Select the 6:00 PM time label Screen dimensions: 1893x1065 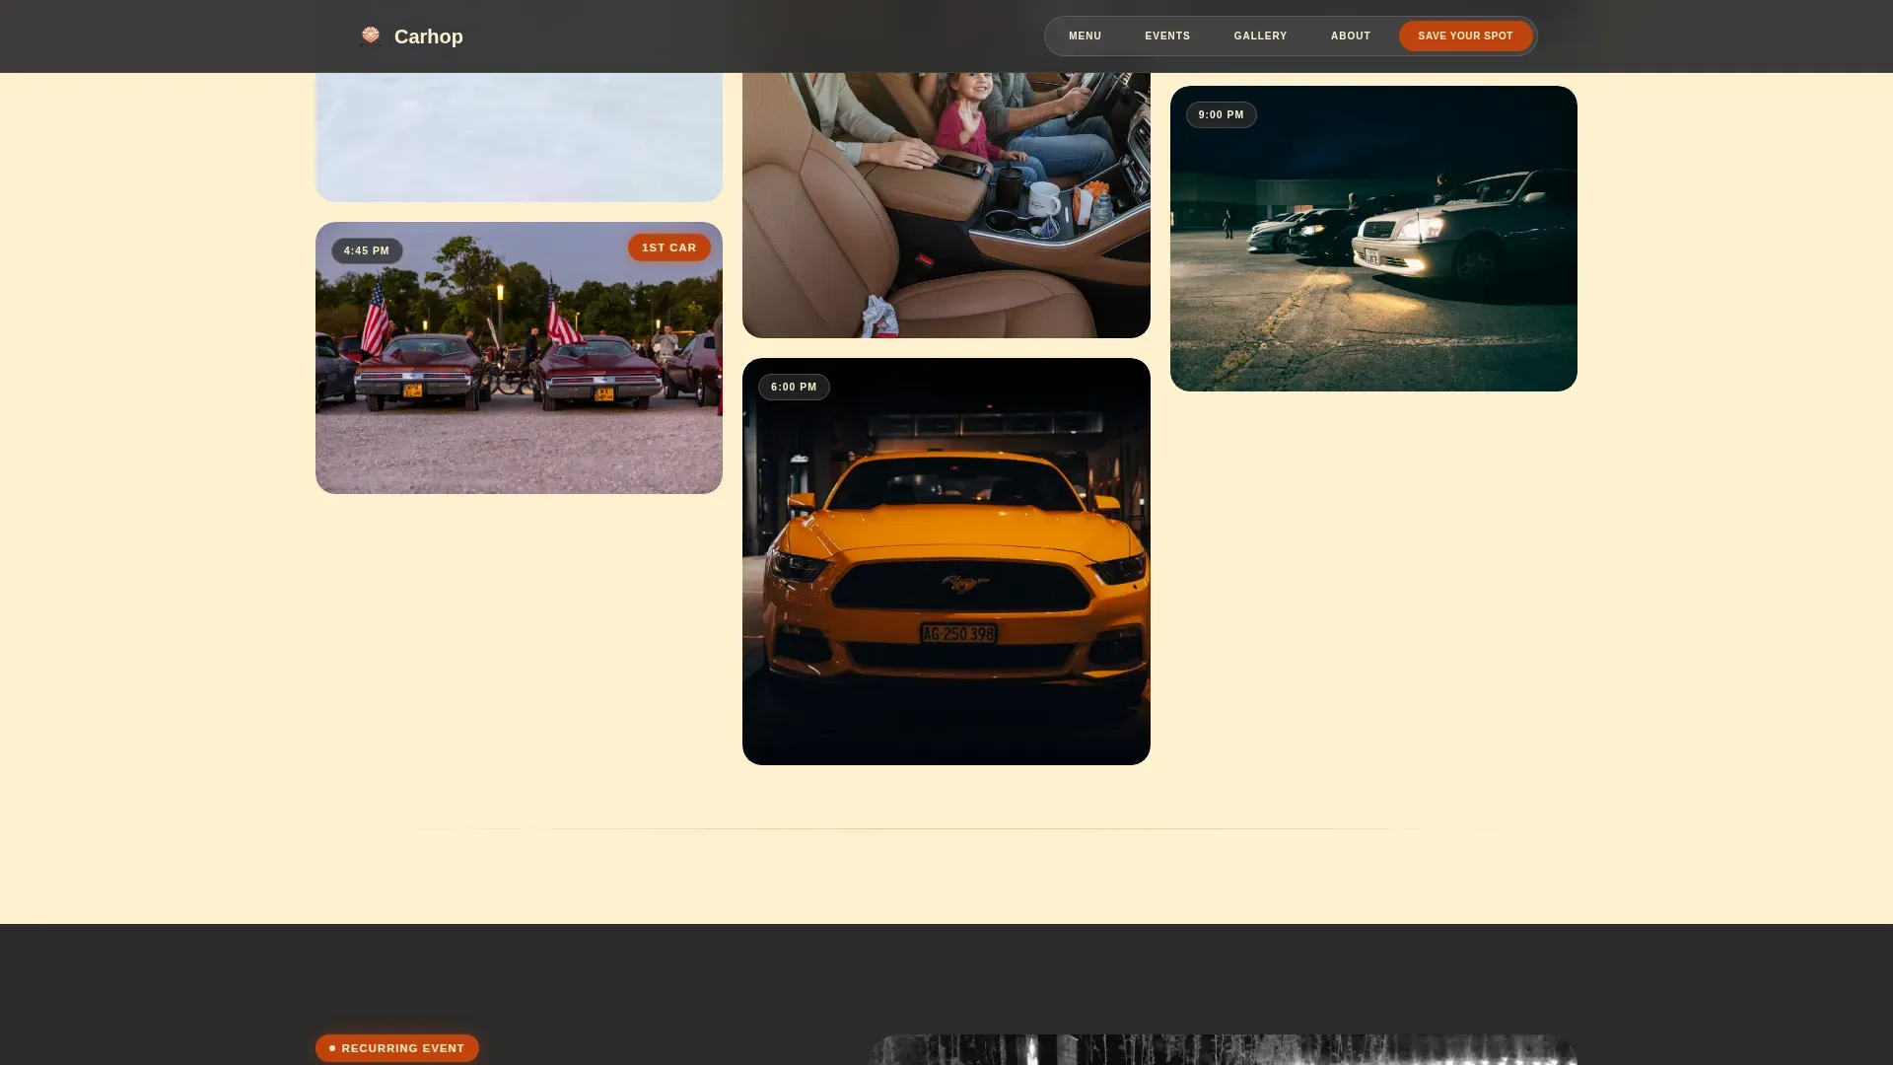[x=794, y=387]
